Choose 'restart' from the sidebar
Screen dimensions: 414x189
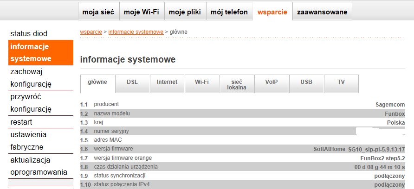coord(21,122)
